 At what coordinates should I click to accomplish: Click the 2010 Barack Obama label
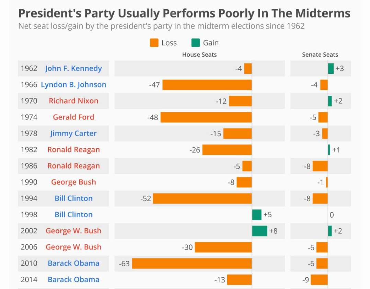click(x=73, y=263)
